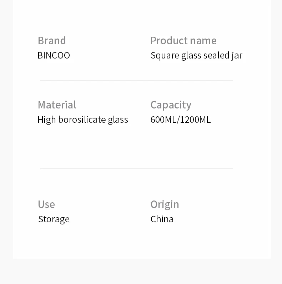282x284 pixels.
Task: Select the China origin value
Action: 162,219
